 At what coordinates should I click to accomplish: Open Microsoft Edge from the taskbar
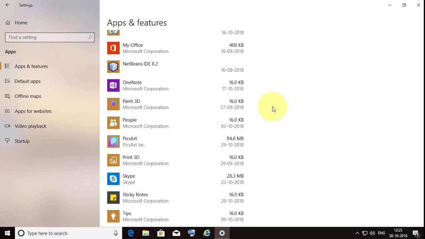pyautogui.click(x=130, y=233)
